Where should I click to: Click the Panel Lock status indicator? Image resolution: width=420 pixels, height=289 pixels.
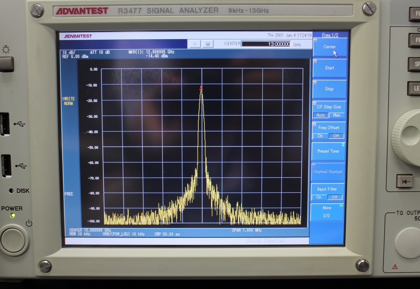pos(275,241)
